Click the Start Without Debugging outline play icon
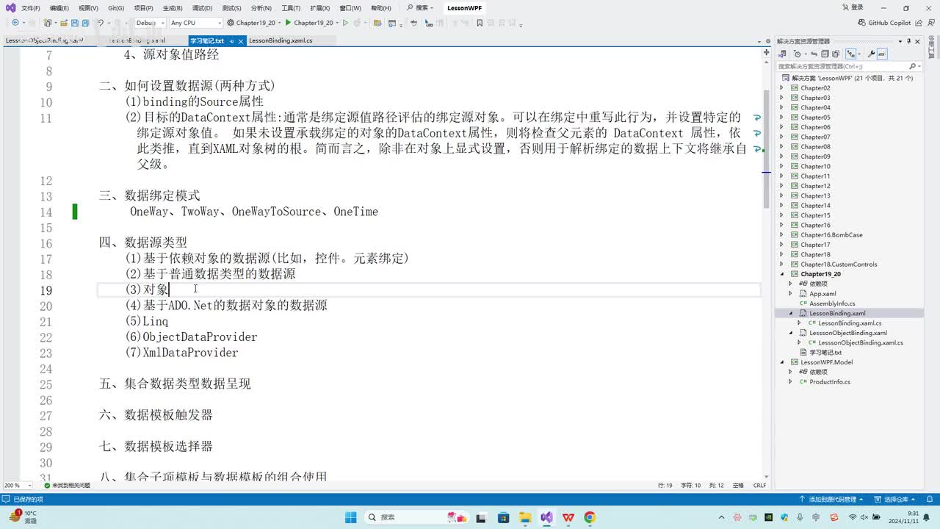The image size is (940, 529). tap(345, 23)
